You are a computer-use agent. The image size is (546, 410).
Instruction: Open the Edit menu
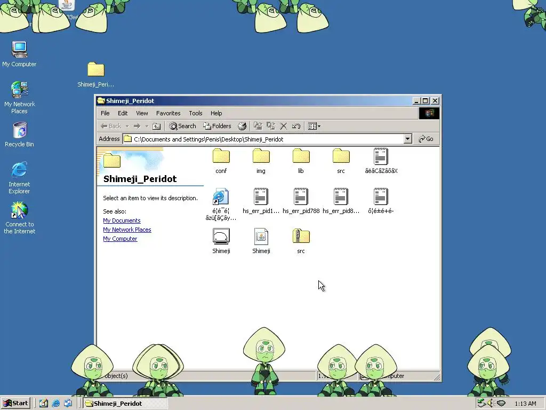coord(123,113)
